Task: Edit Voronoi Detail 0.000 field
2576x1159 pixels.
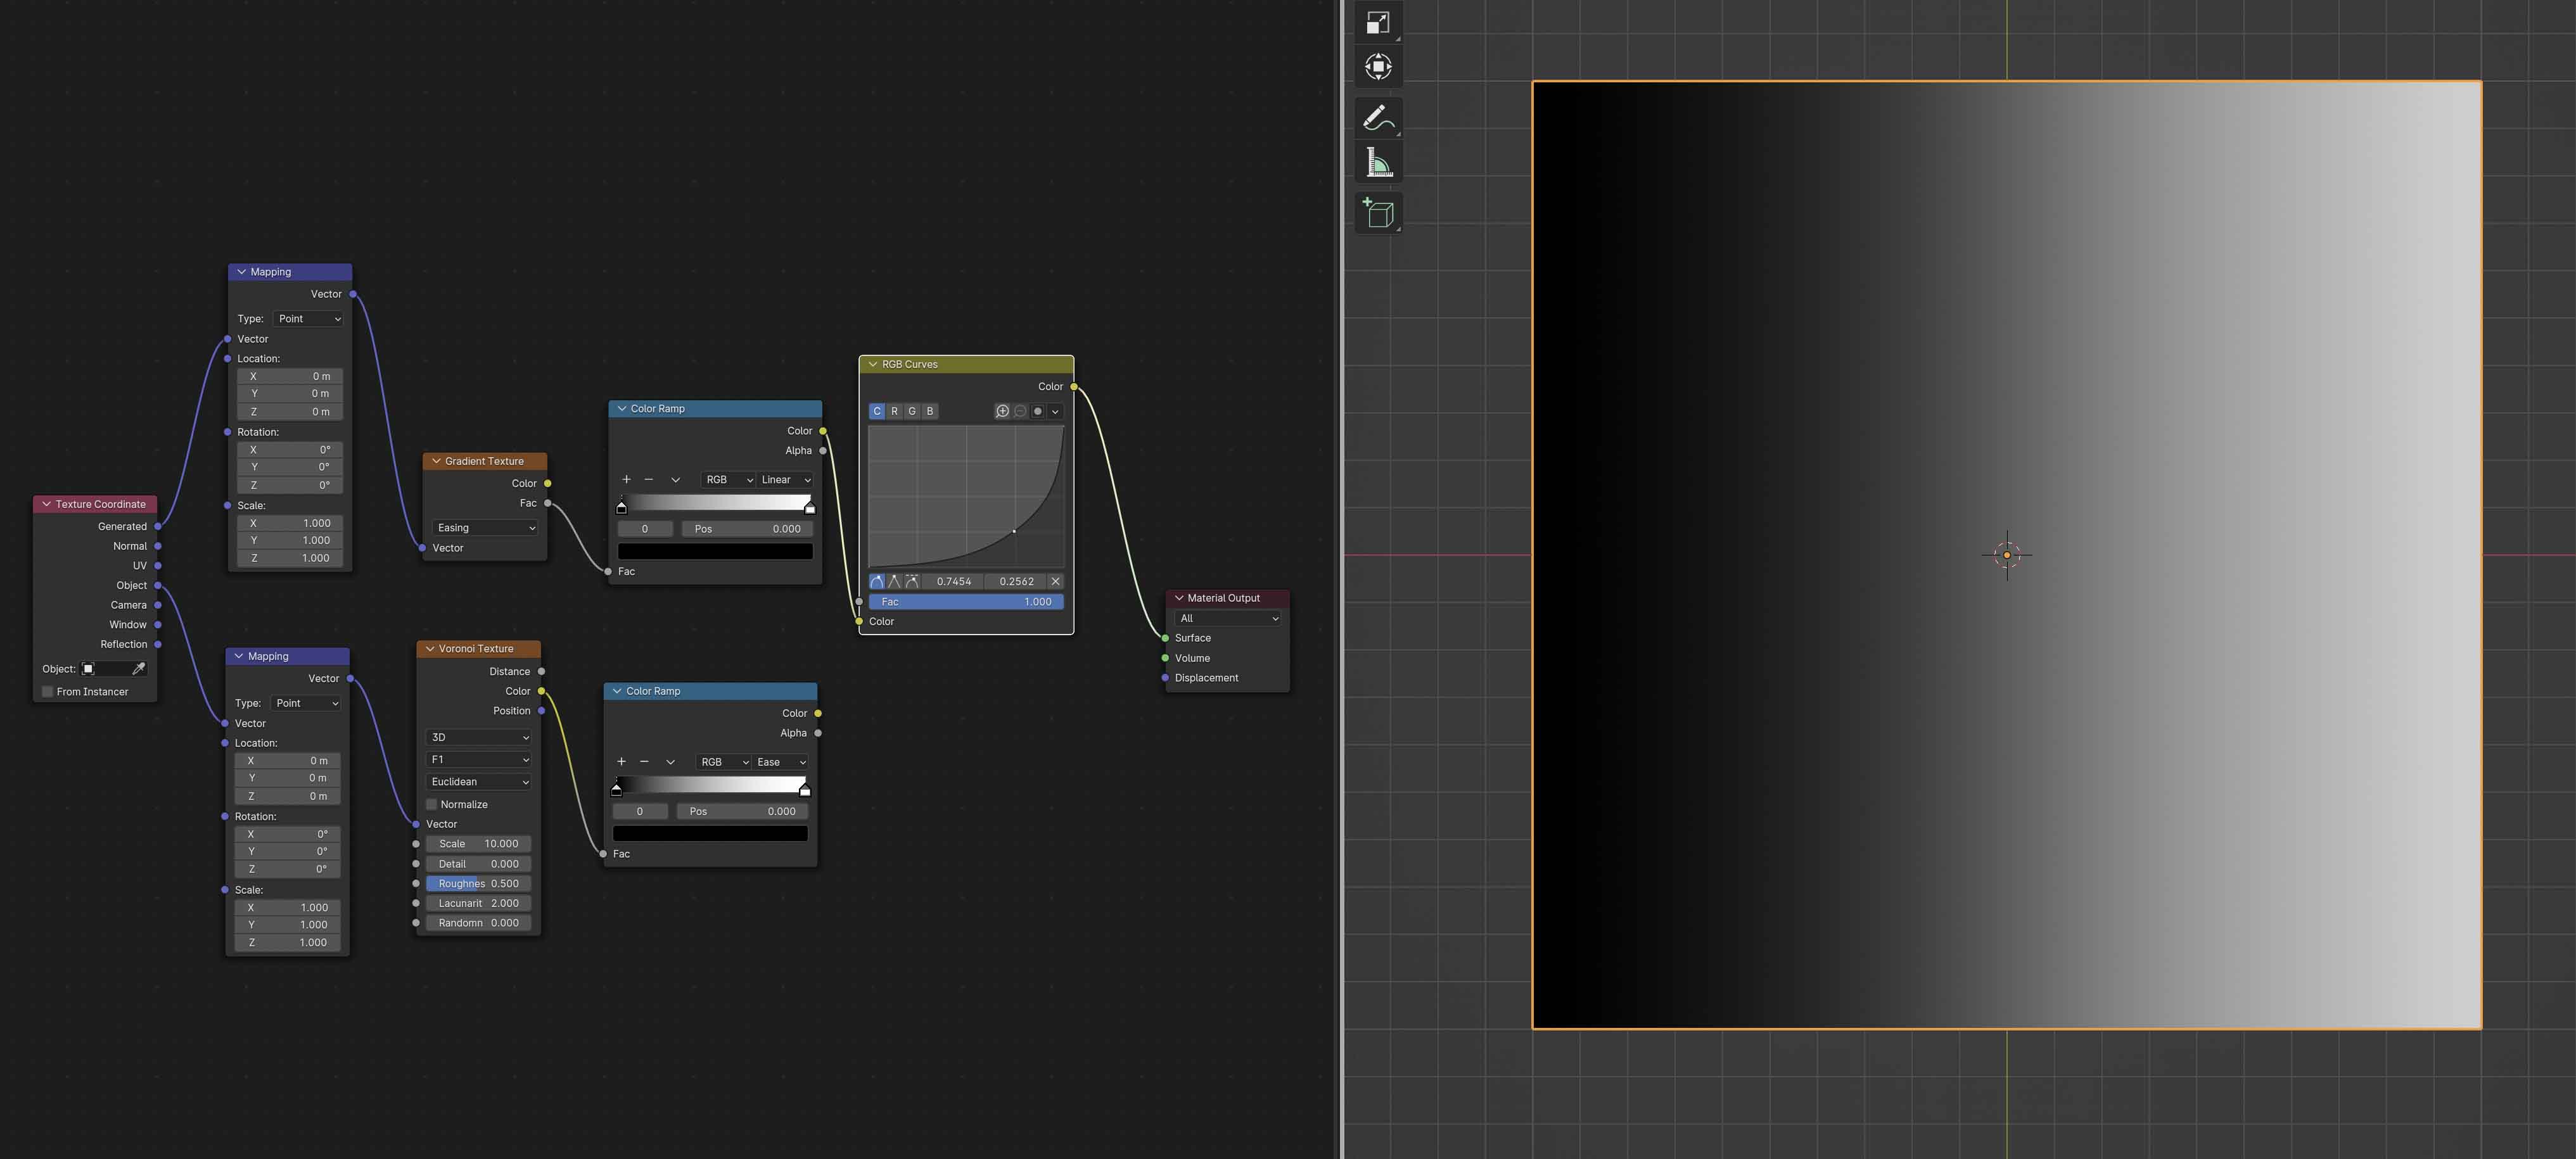Action: tap(479, 864)
